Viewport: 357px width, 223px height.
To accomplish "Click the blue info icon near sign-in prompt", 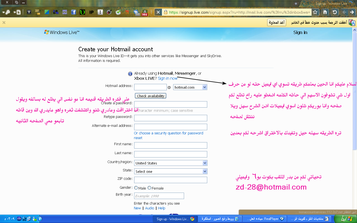I will [x=130, y=74].
